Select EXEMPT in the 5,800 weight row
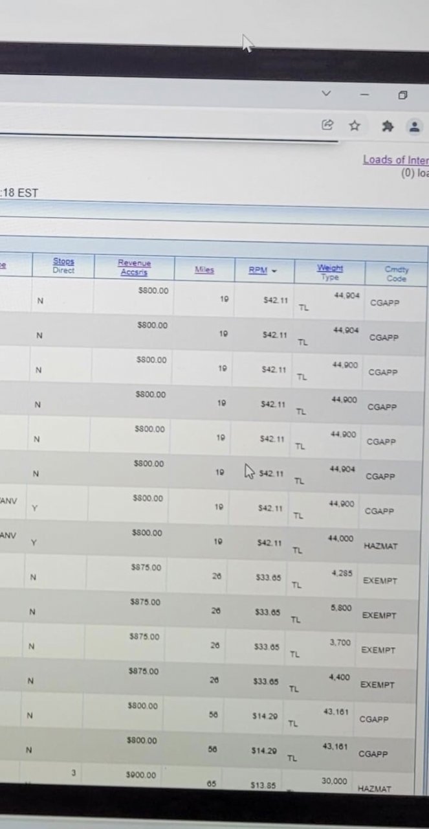The image size is (429, 829). pyautogui.click(x=379, y=615)
